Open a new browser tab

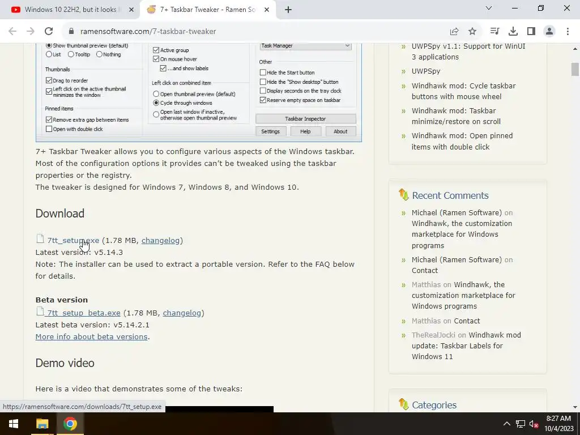pos(288,10)
